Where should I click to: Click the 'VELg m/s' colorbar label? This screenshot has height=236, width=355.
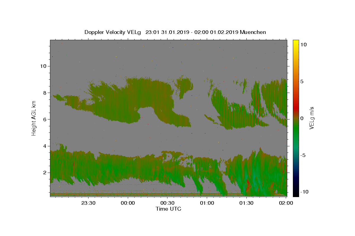[x=312, y=118]
